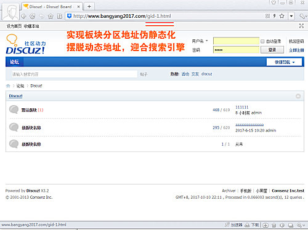Click Comsenz Inc.test footer link
The image size is (308, 230).
[288, 191]
